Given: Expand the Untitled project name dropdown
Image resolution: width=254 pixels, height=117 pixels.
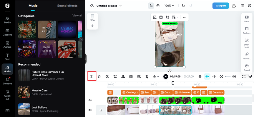Looking at the screenshot, I should tap(120, 6).
